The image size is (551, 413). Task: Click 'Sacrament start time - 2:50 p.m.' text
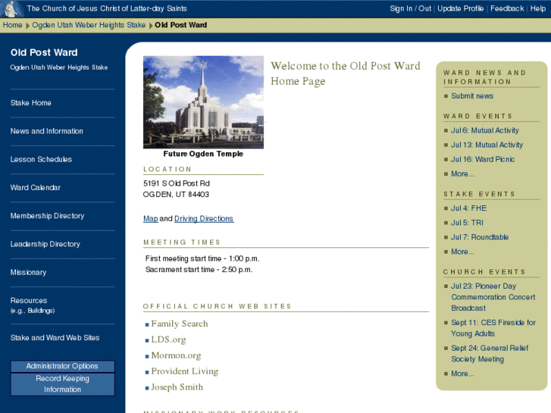tap(199, 270)
